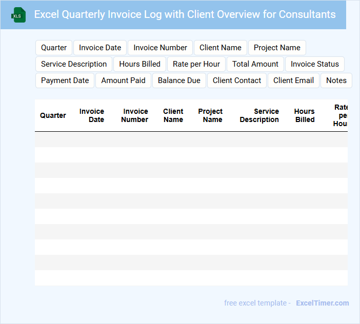
Task: Click the green XLS file icon
Action: tap(18, 15)
